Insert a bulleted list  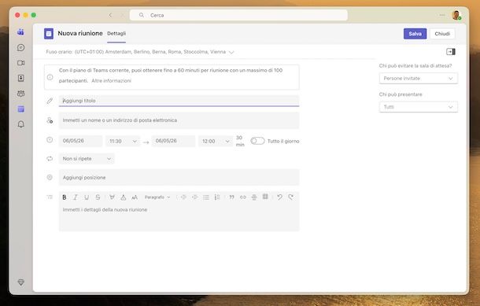[206, 197]
